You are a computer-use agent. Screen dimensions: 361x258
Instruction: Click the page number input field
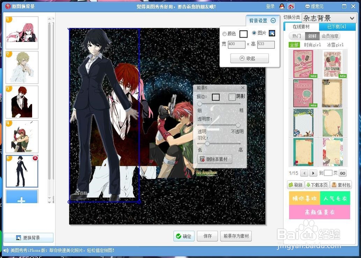point(328,173)
